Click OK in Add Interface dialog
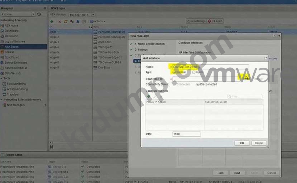Image resolution: width=297 pixels, height=183 pixels. tap(242, 143)
